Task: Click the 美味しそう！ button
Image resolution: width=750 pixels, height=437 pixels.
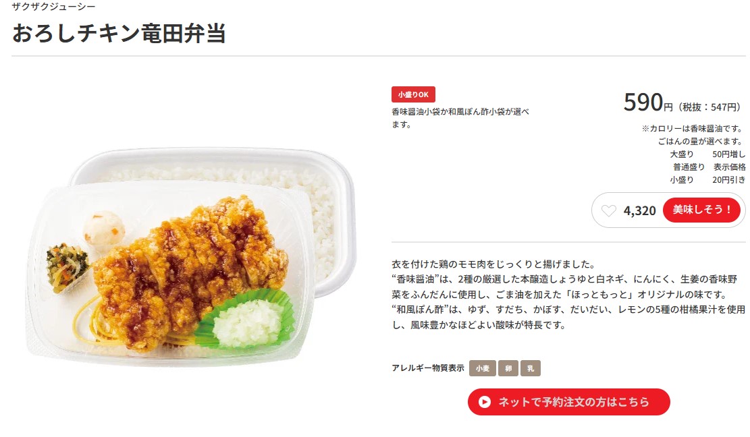Action: click(x=701, y=210)
